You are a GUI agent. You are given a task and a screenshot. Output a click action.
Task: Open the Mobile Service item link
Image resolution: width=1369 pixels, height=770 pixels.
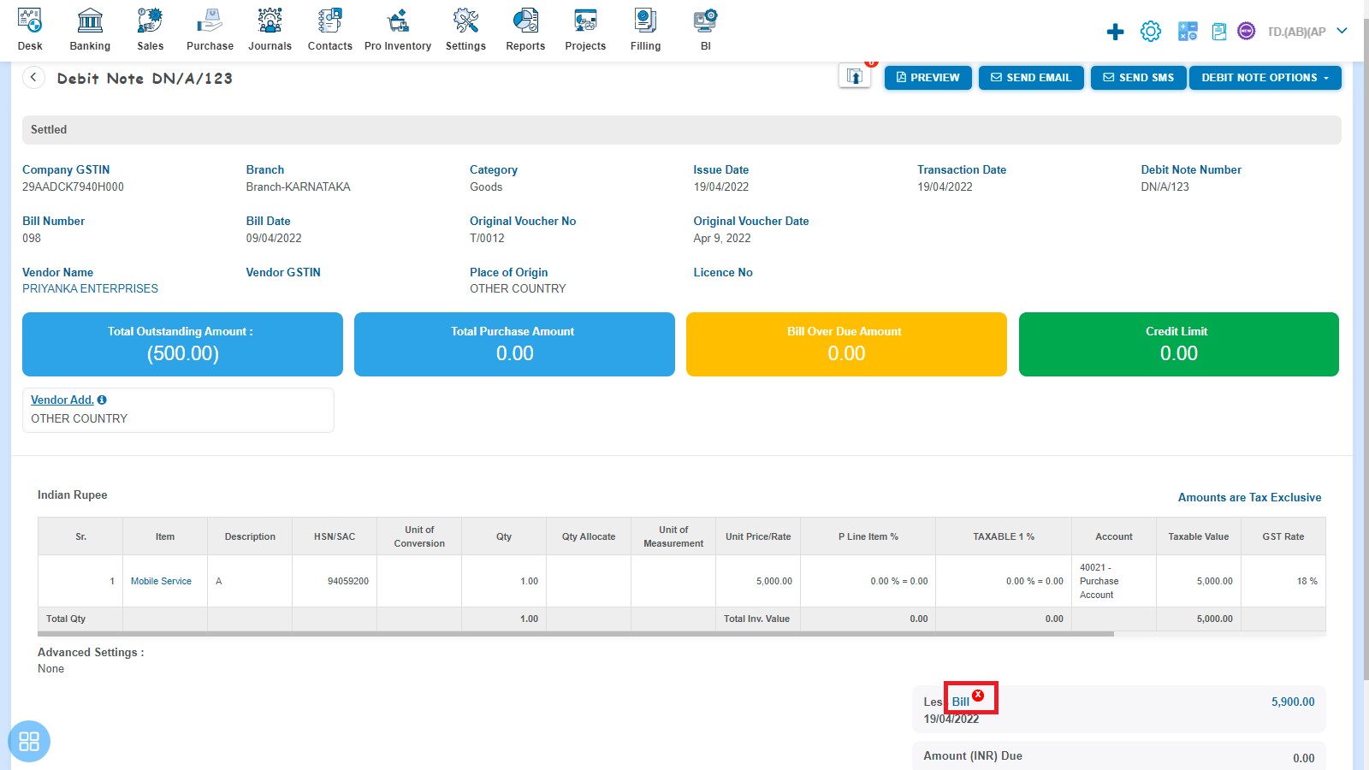tap(161, 581)
